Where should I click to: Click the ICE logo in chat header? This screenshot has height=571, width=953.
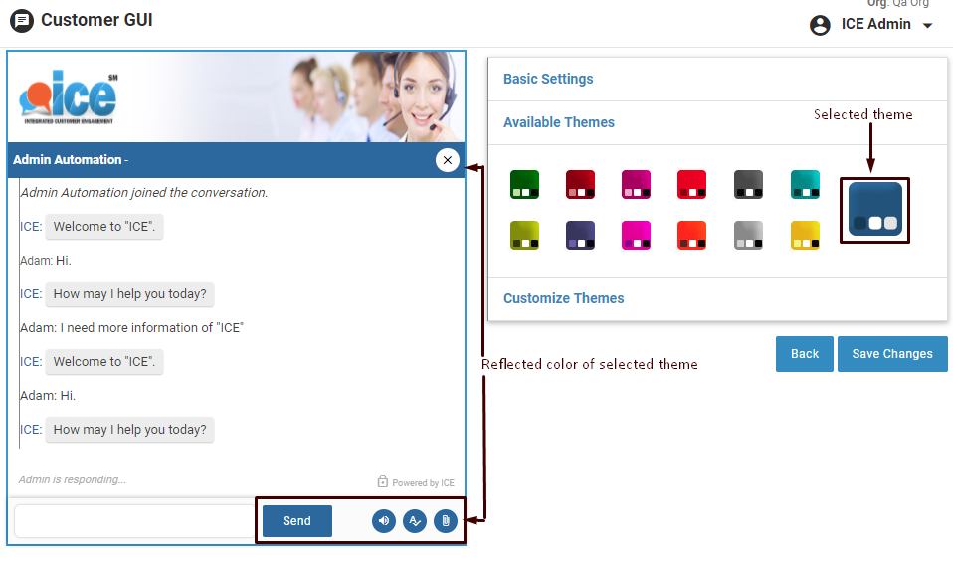pos(68,96)
